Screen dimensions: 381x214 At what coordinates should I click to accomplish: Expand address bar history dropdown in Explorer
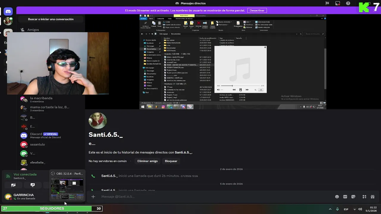click(297, 34)
